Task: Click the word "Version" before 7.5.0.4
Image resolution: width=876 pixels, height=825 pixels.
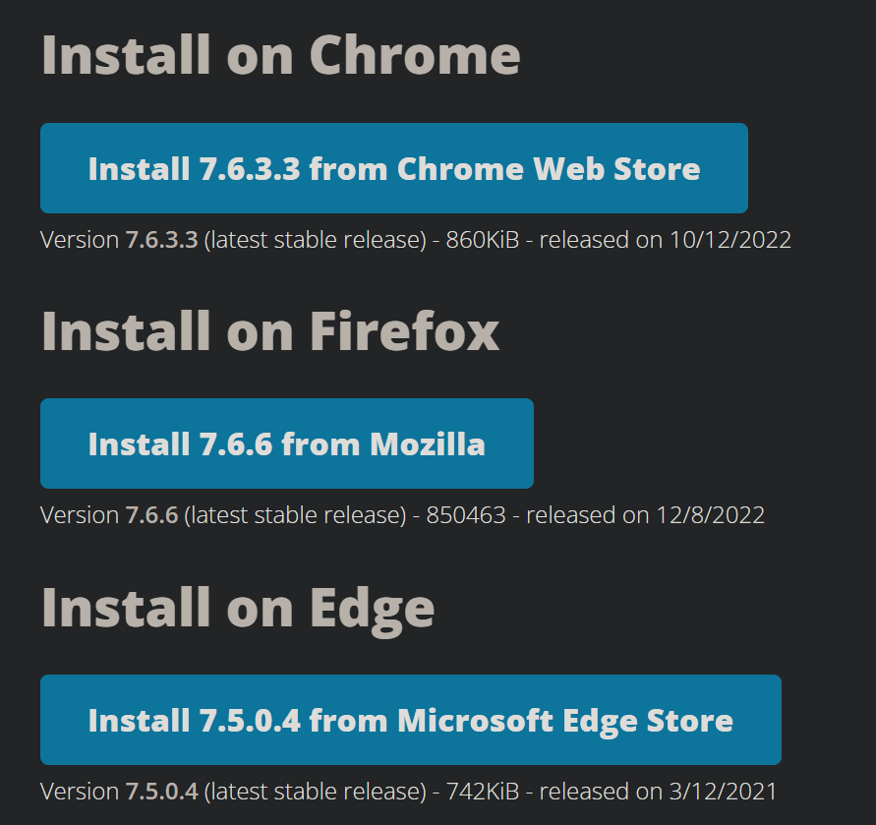Action: tap(80, 791)
